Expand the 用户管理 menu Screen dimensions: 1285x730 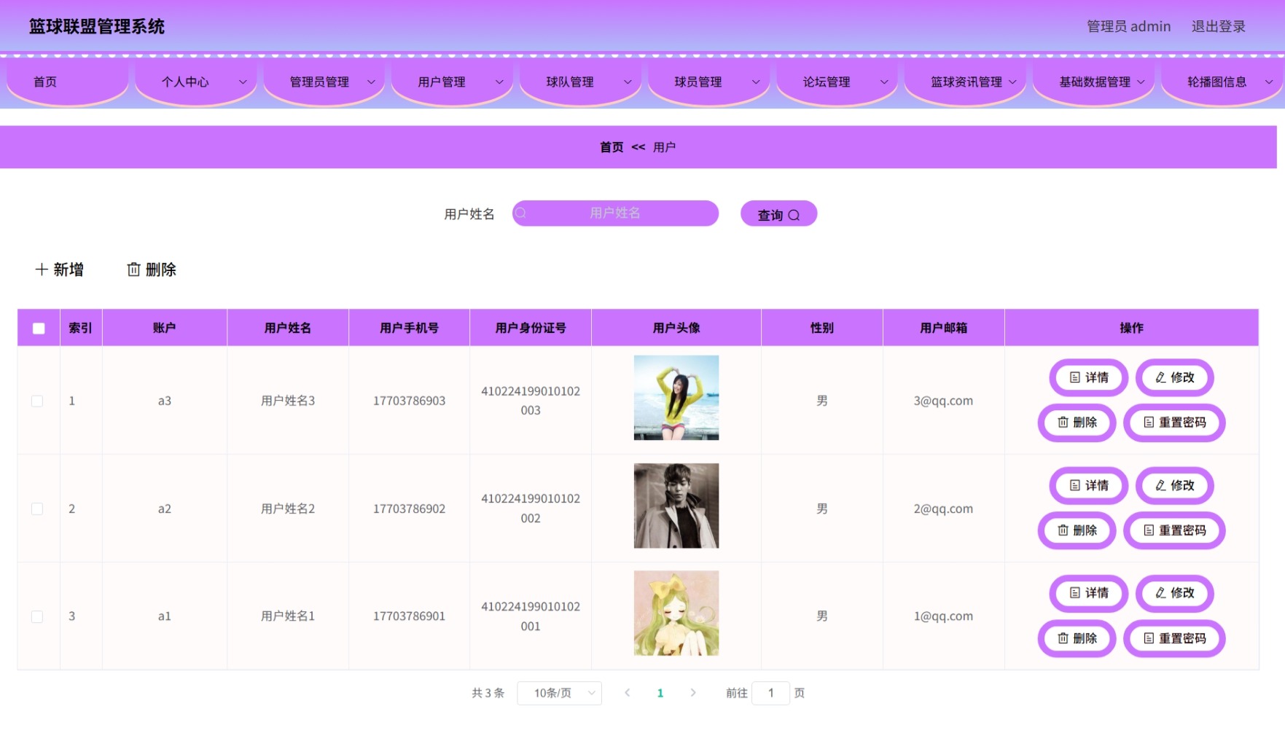click(x=452, y=82)
